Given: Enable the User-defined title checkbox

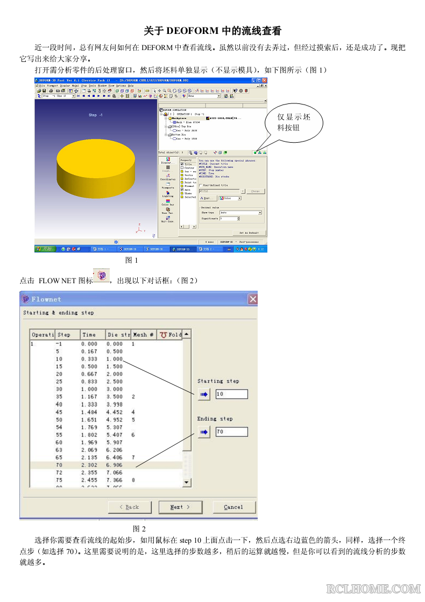Looking at the screenshot, I should (x=200, y=185).
